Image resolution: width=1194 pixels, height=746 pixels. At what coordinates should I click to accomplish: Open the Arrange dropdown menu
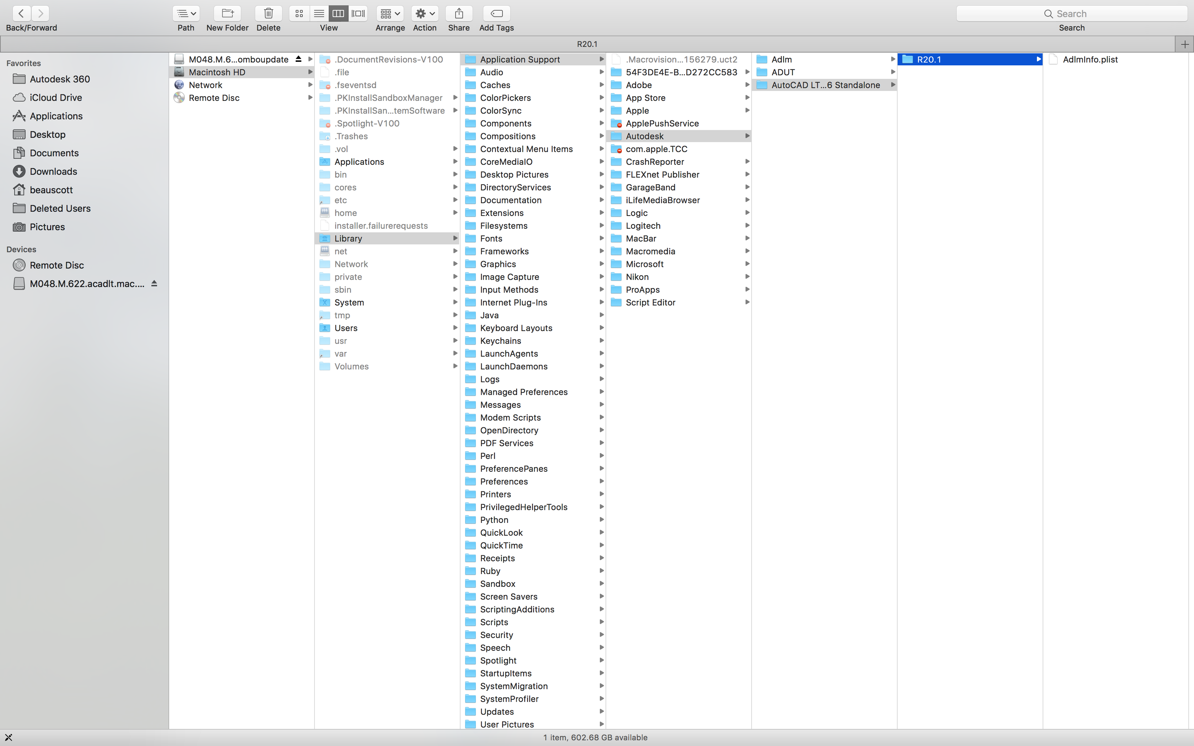[x=390, y=14]
